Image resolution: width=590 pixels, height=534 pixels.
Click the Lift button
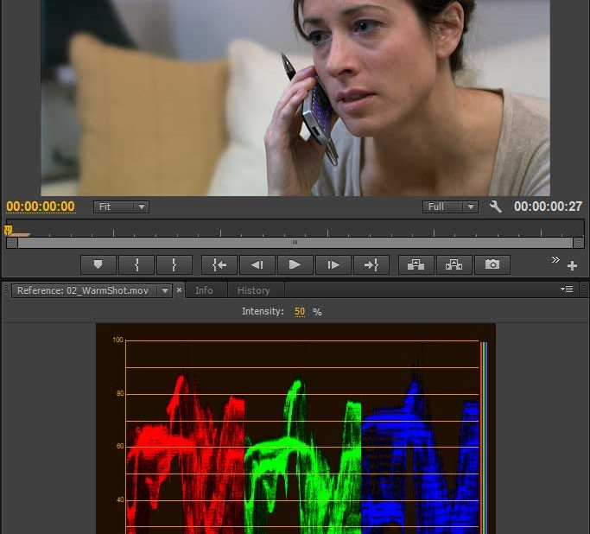416,265
